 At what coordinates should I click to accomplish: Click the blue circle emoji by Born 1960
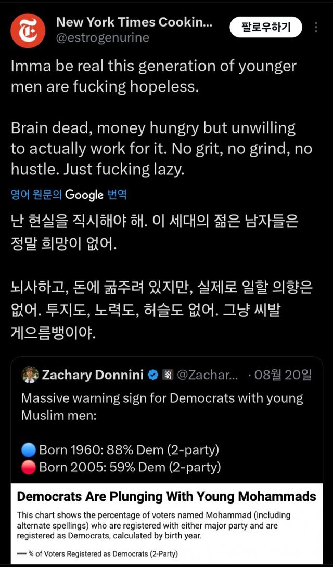click(29, 449)
